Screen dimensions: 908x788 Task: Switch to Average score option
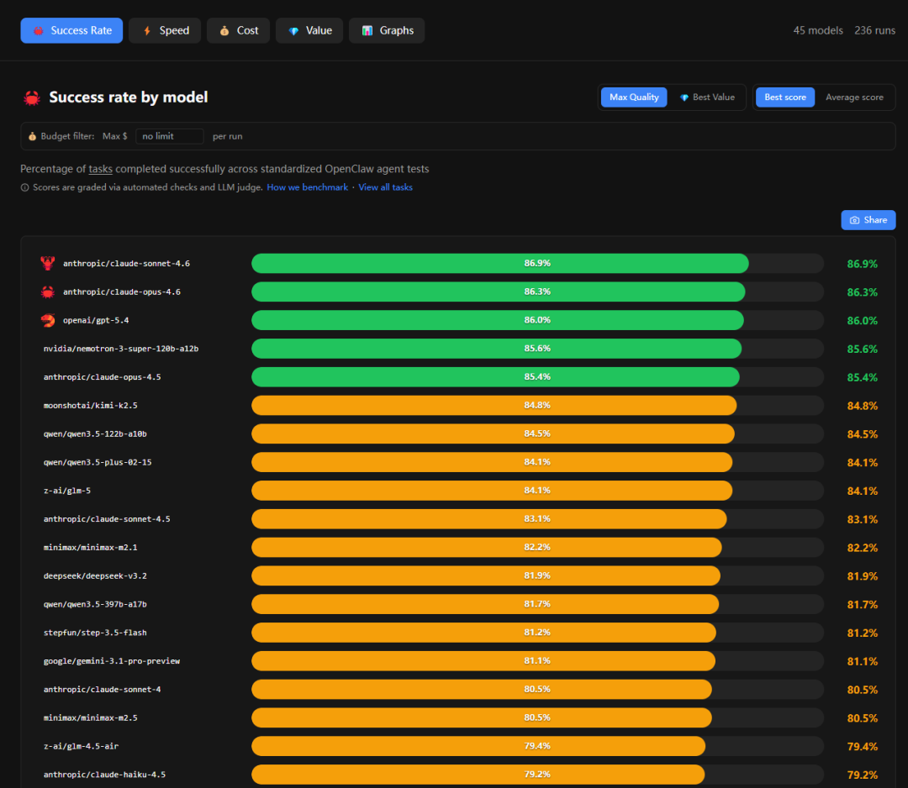click(x=854, y=97)
